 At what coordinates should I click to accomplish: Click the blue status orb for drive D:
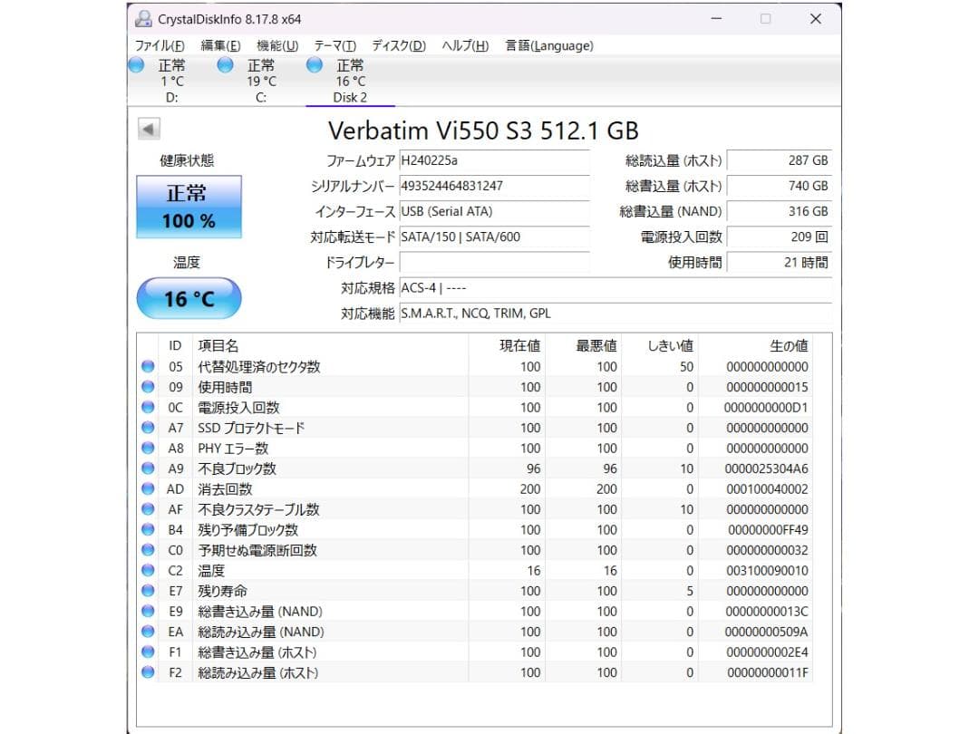pos(136,65)
